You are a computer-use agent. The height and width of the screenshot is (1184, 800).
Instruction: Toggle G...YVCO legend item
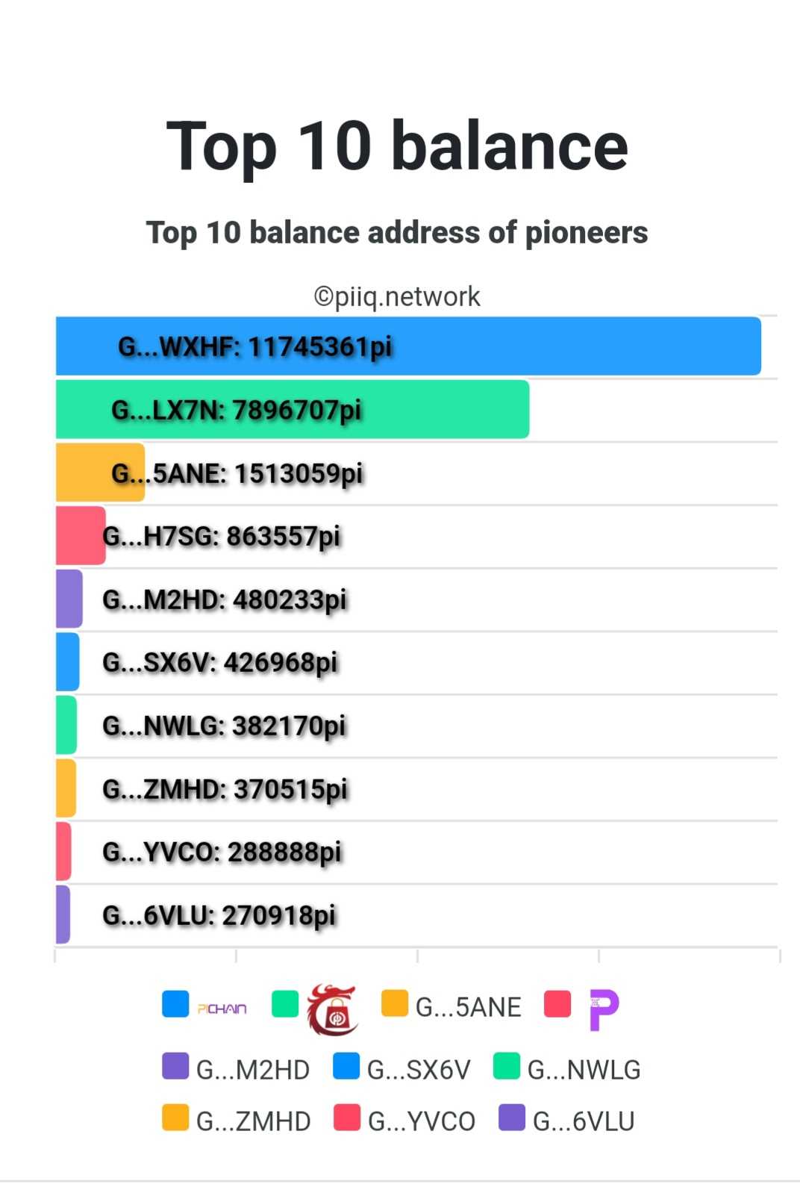pyautogui.click(x=404, y=1119)
